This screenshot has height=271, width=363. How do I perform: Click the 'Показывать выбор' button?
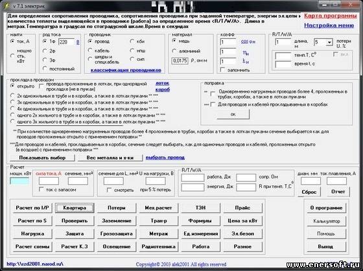(42, 158)
